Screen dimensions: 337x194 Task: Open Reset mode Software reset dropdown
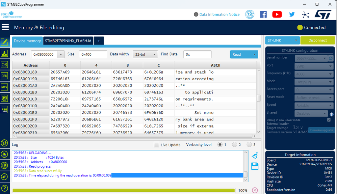click(x=314, y=98)
